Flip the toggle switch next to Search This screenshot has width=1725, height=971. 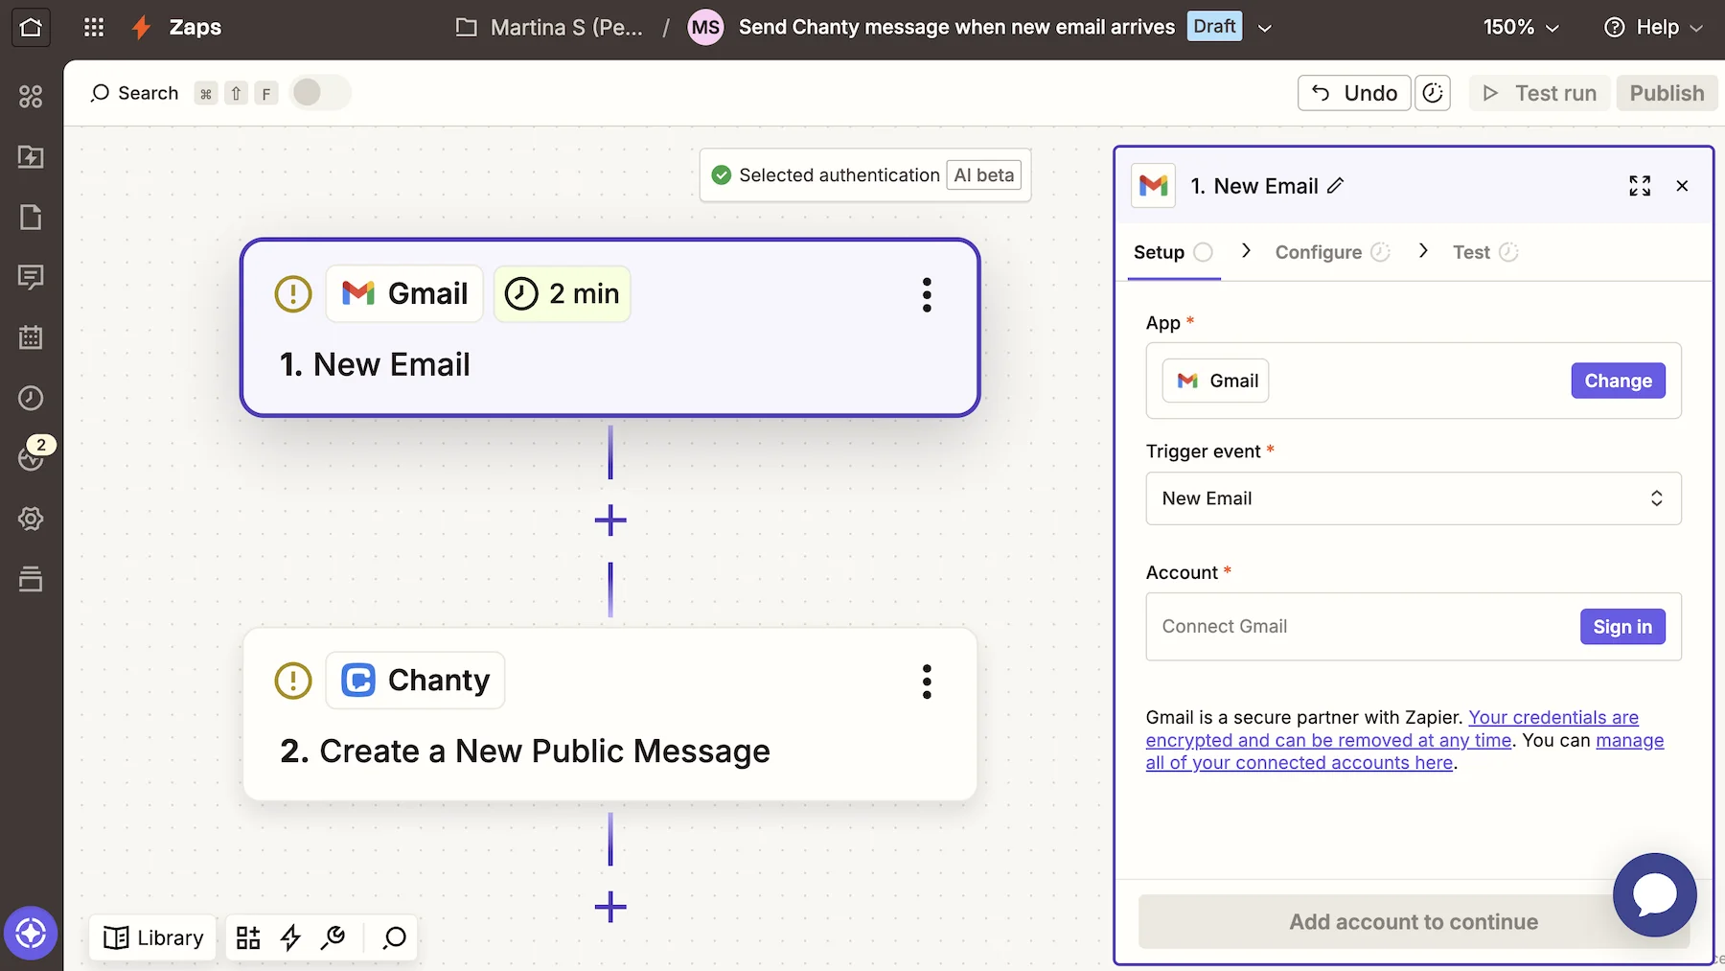click(x=320, y=92)
